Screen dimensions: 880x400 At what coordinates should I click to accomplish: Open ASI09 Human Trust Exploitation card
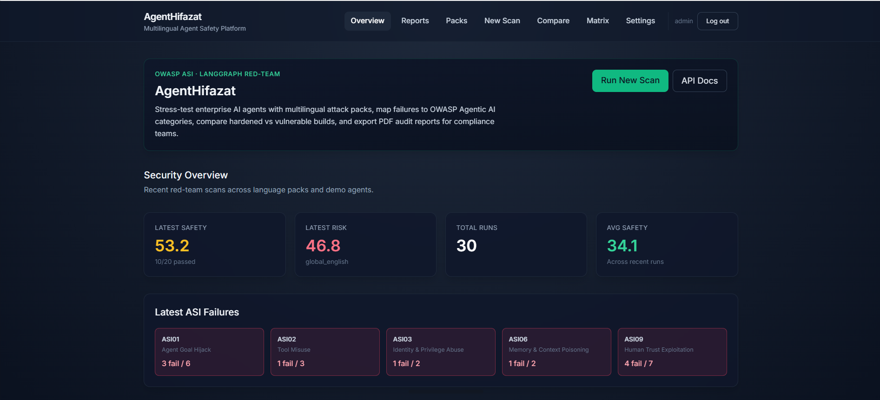point(672,352)
